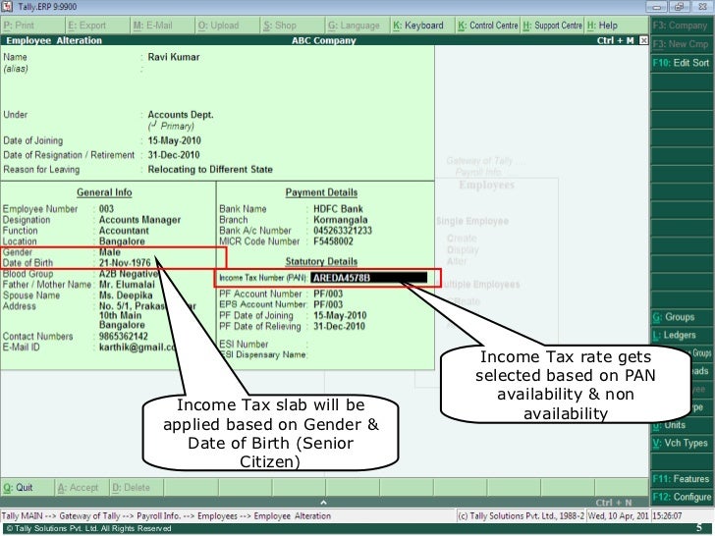
Task: Open the S: Shop option
Action: (x=294, y=26)
